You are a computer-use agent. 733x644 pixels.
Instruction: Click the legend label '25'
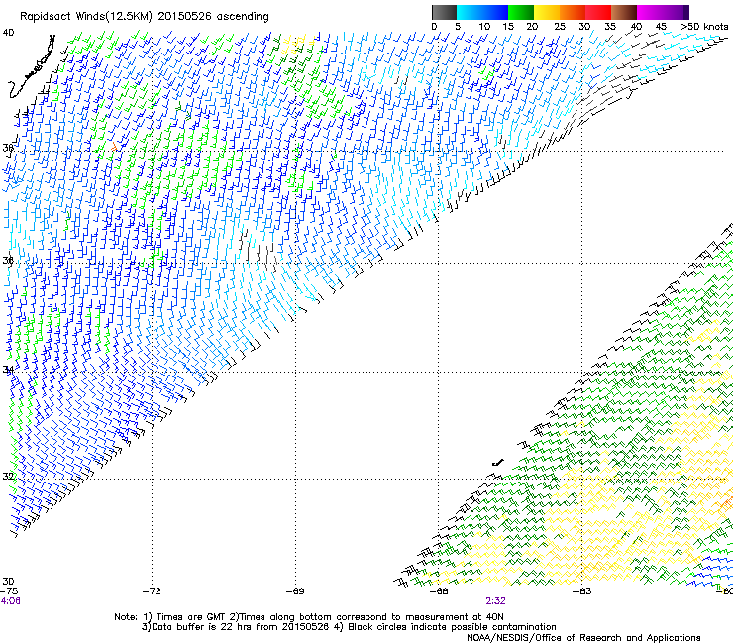[560, 27]
